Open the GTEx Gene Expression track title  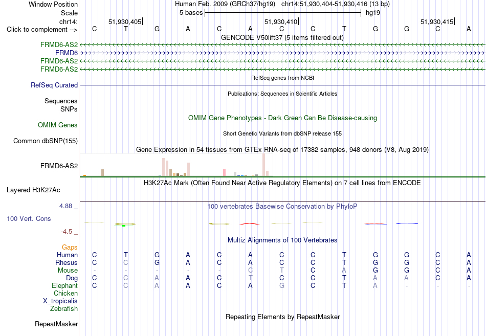(x=282, y=150)
